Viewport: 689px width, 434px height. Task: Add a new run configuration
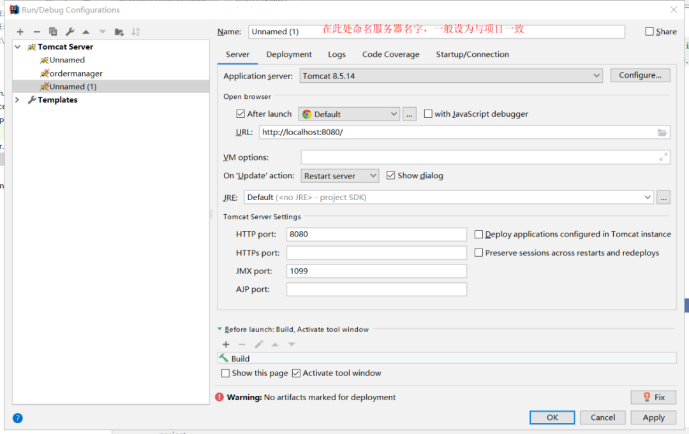pos(20,32)
